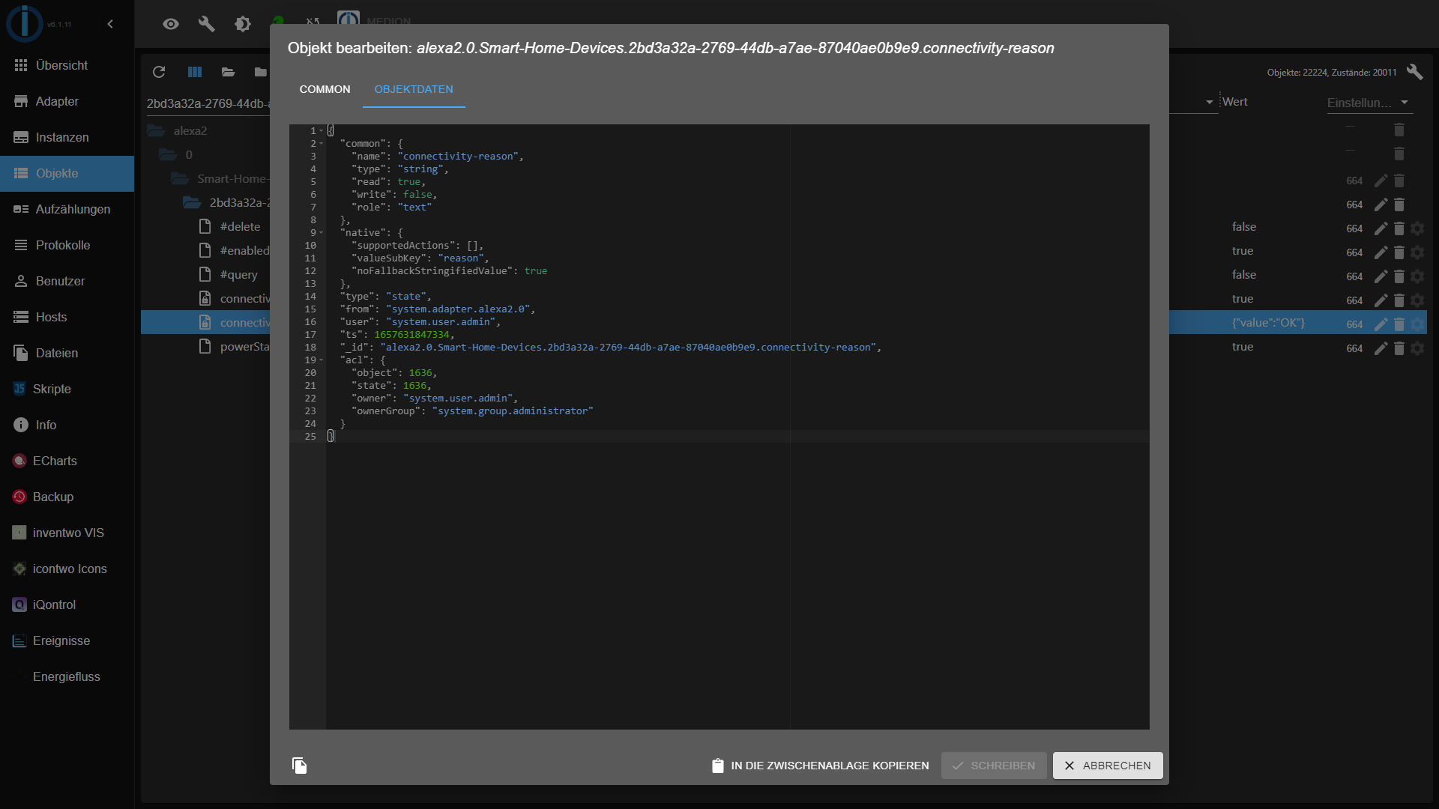The image size is (1439, 809).
Task: Open the wrench settings icon in top bar
Action: (207, 24)
